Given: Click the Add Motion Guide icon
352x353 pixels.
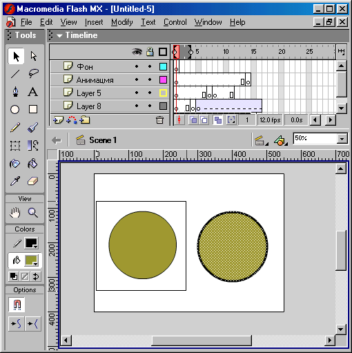Looking at the screenshot, I should click(x=72, y=120).
